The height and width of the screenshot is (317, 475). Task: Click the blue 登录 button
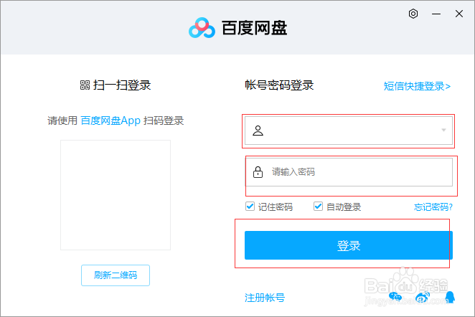(x=349, y=245)
